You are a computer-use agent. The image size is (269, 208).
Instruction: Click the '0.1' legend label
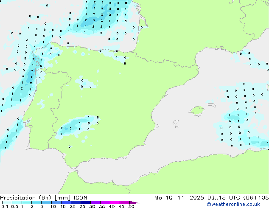tap(5, 206)
